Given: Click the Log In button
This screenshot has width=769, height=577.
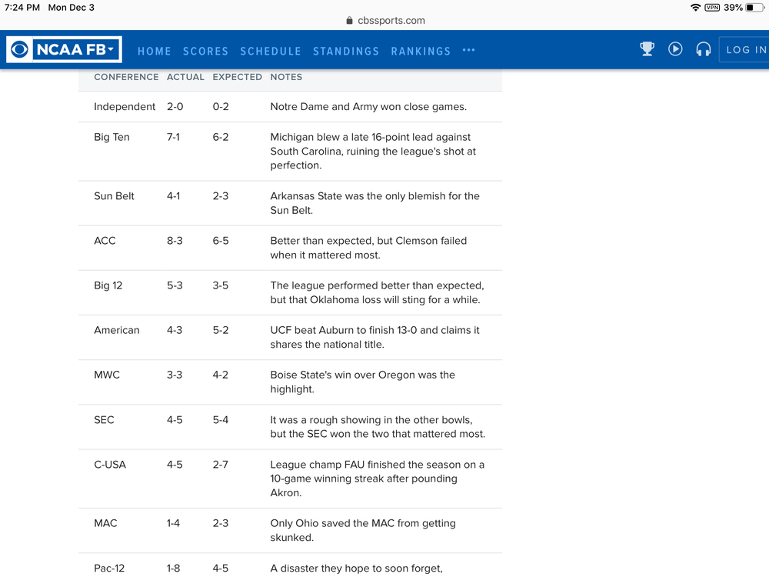Looking at the screenshot, I should click(x=744, y=49).
